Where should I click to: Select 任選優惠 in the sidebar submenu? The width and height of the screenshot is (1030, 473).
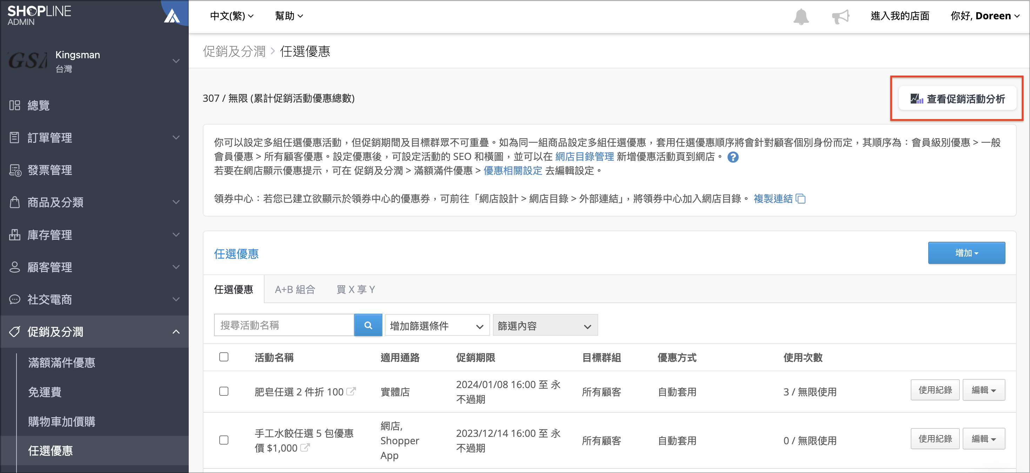click(51, 451)
